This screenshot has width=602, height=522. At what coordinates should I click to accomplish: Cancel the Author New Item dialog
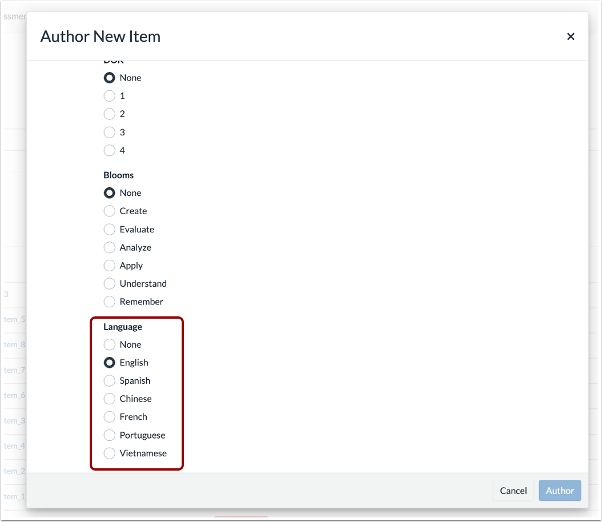point(513,491)
